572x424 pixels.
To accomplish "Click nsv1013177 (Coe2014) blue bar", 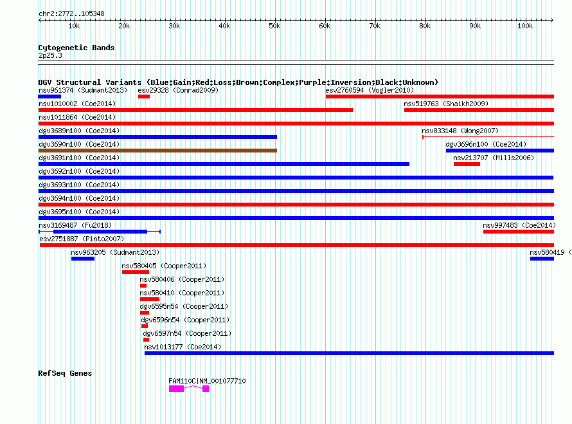I will [349, 353].
